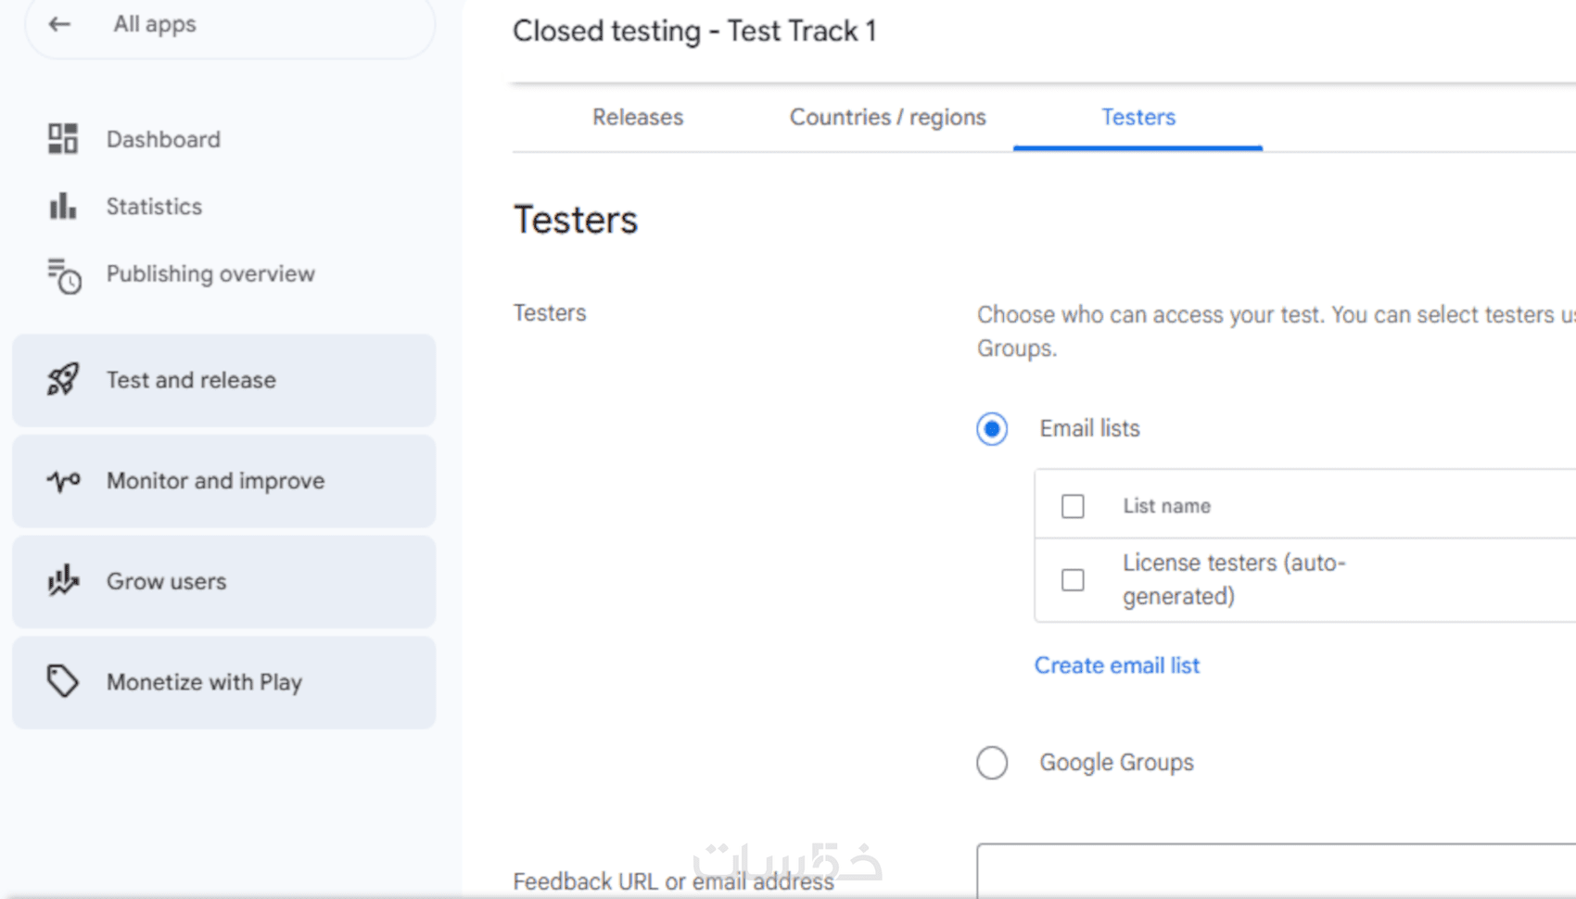The width and height of the screenshot is (1576, 899).
Task: Check the License testers list checkbox
Action: (x=1073, y=579)
